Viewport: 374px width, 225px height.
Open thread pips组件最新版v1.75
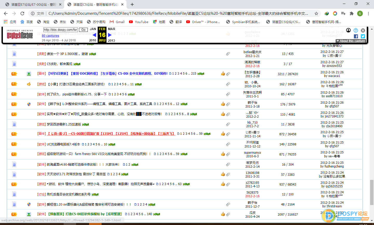point(77,94)
